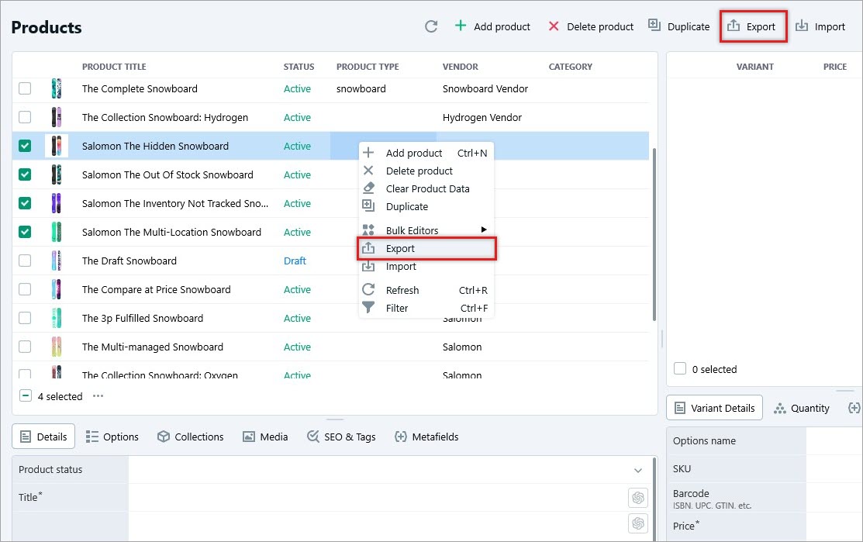This screenshot has height=542, width=863.
Task: Click thumbnail of The Multi-managed Snowboard
Action: pyautogui.click(x=56, y=346)
